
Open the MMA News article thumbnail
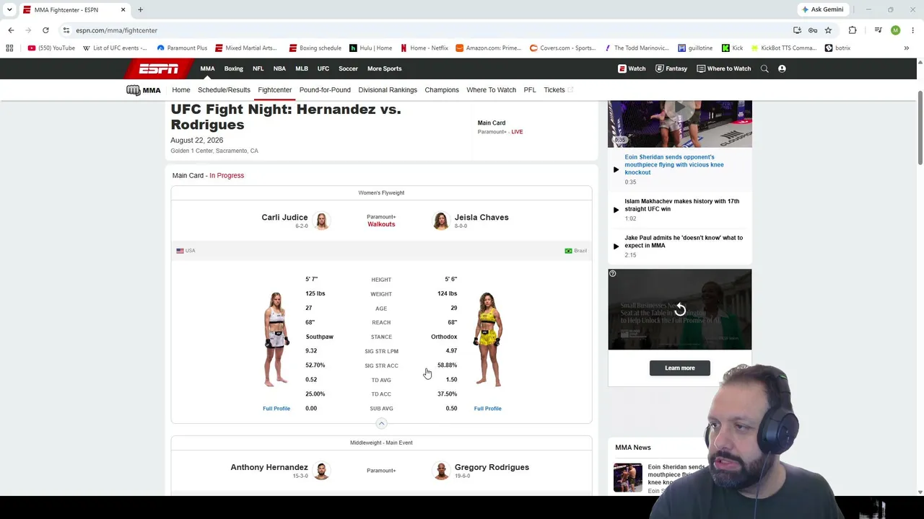627,477
